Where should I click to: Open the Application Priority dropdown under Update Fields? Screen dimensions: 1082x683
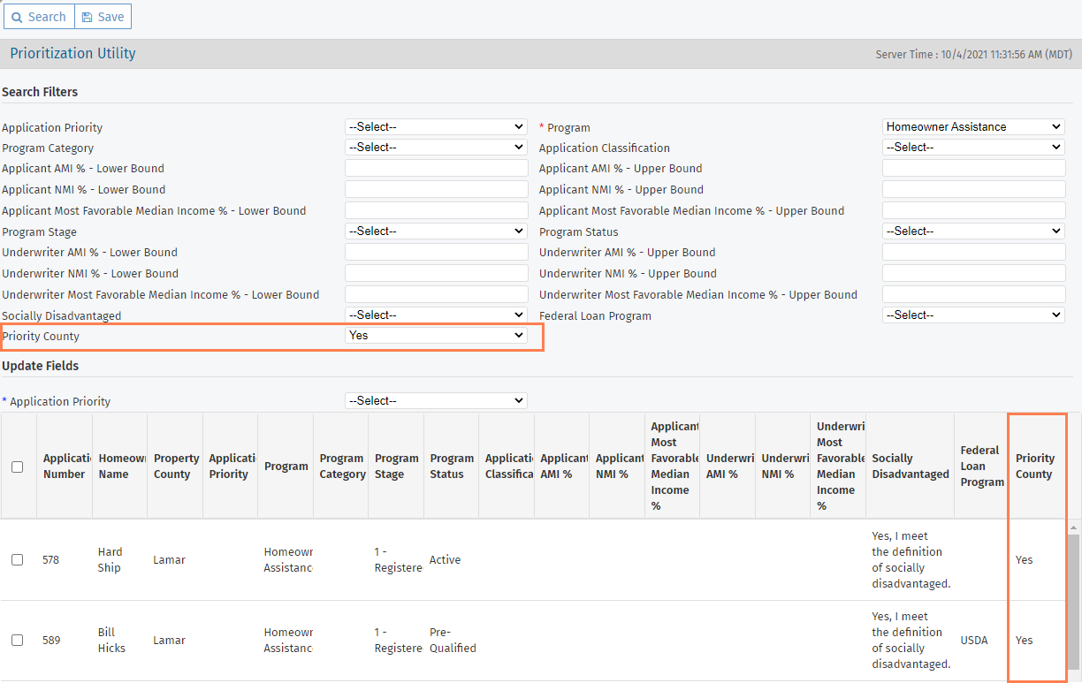point(436,401)
